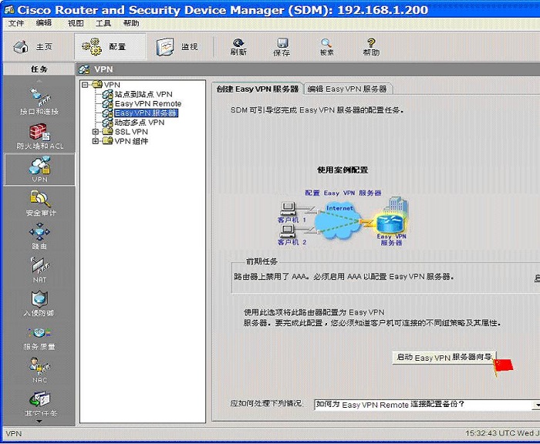Open the 主页 home view
Image resolution: width=540 pixels, height=444 pixels.
coord(33,47)
